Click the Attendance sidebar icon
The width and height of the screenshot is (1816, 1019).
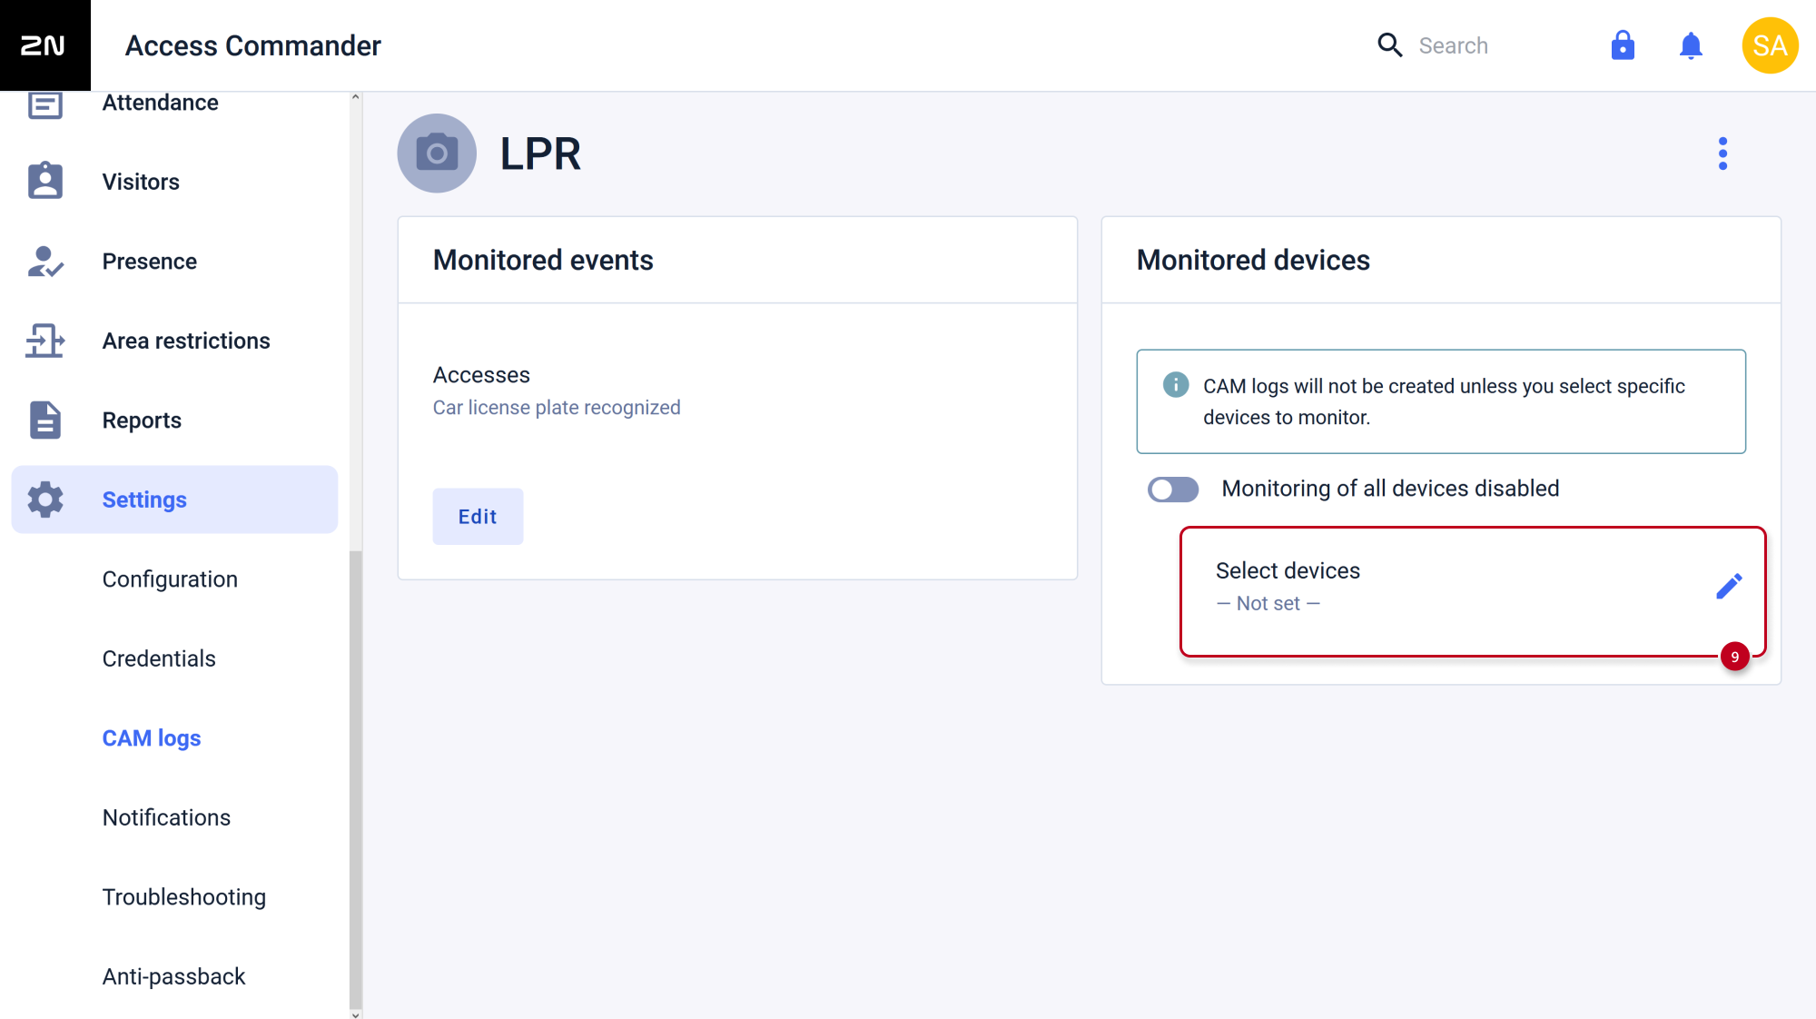point(45,104)
